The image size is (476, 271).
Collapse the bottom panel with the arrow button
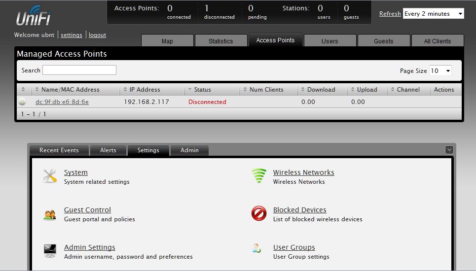[449, 150]
